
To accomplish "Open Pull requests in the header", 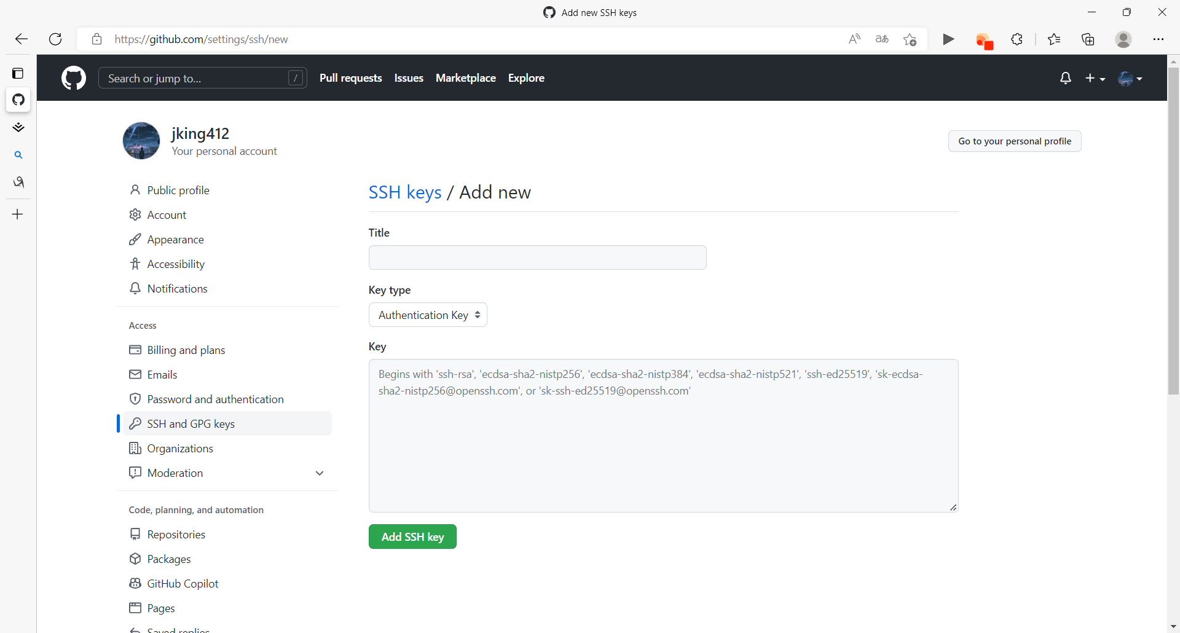I will 351,78.
